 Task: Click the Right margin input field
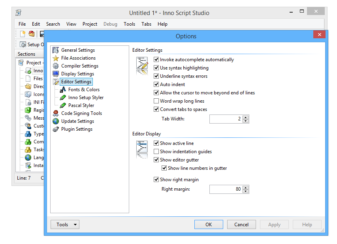[226, 189]
